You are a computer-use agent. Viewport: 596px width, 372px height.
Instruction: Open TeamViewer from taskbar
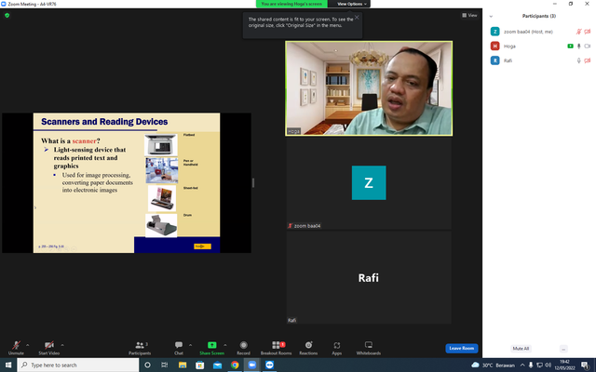point(269,365)
